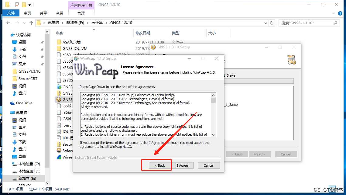Click the search magnifier icon
Screen dimensions: 346x195
(335, 23)
